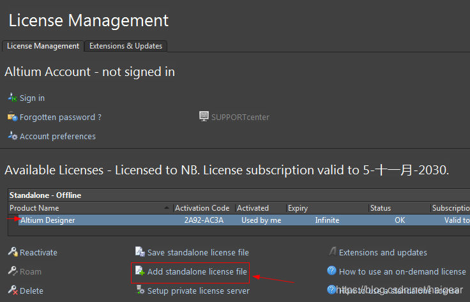Click the Account preferences gear icon
The image size is (470, 302).
click(x=12, y=136)
